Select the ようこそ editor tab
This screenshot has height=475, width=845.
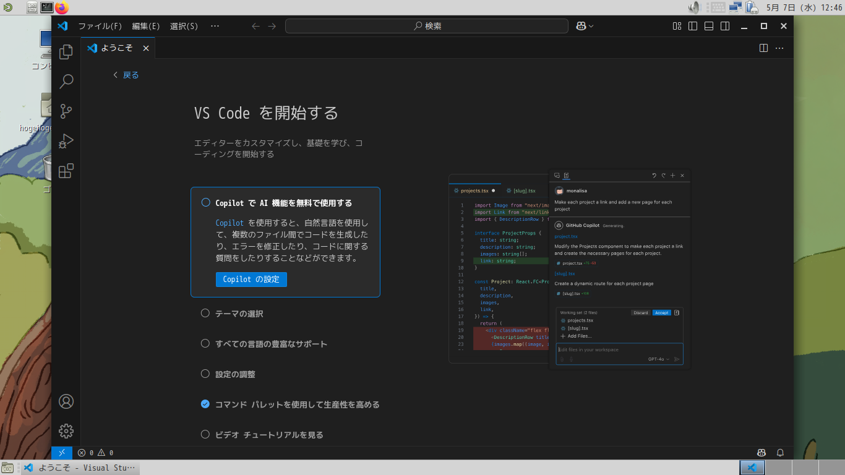118,48
